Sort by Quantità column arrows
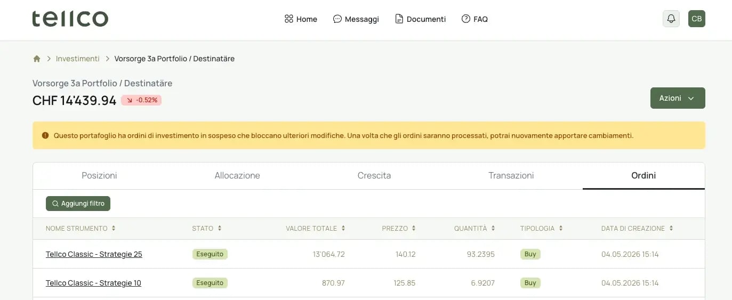 [x=493, y=228]
